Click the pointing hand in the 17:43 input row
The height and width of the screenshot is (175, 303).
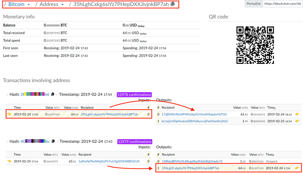pyautogui.click(x=9, y=114)
